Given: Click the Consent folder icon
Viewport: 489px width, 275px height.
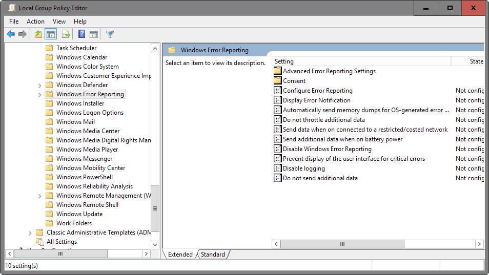Looking at the screenshot, I should coord(277,80).
